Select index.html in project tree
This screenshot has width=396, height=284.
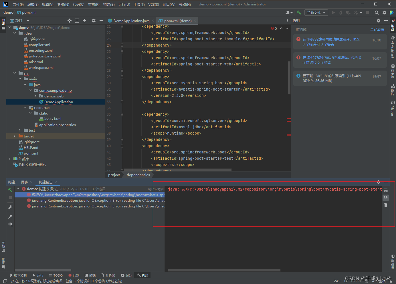click(53, 119)
